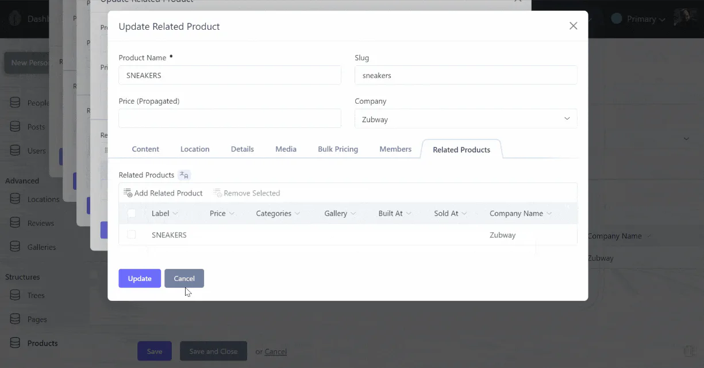
Task: Click the dashboard logo icon
Action: coord(16,18)
